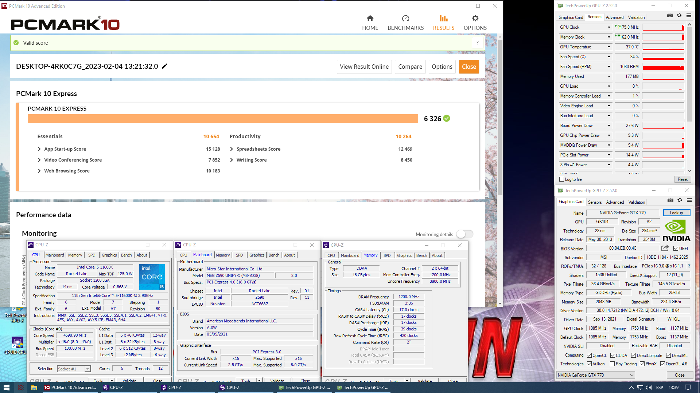Click the PCMark vertical scrollbar

coord(500,116)
